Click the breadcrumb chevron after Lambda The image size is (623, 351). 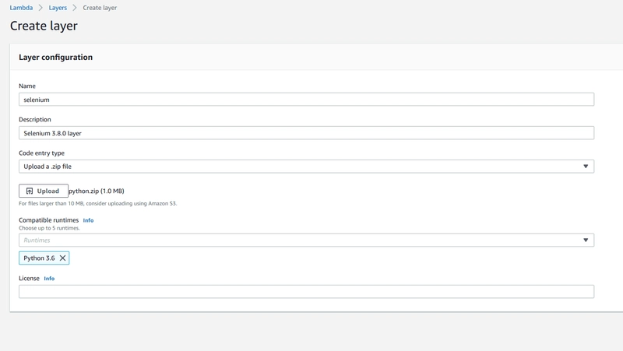(x=40, y=8)
